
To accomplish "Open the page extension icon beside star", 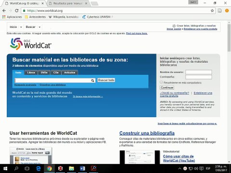I will [x=219, y=11].
